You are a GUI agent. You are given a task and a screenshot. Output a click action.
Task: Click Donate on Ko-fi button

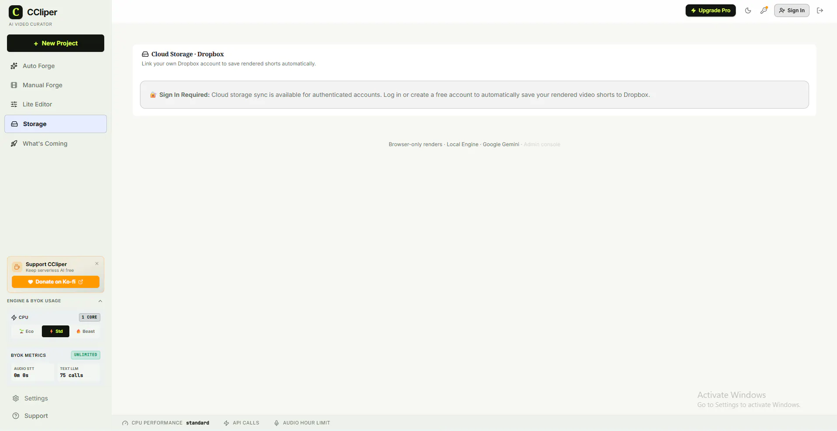(x=55, y=282)
